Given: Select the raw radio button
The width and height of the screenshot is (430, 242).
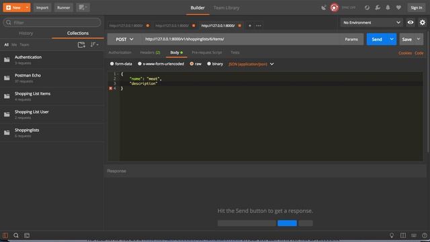Looking at the screenshot, I should [191, 64].
